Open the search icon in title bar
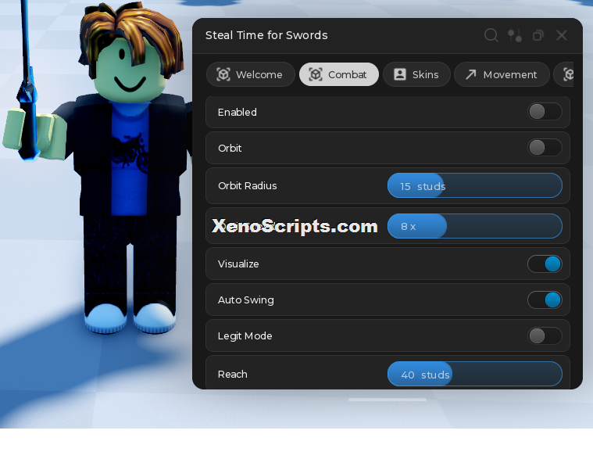Screen dimensions: 593x452 tap(491, 35)
